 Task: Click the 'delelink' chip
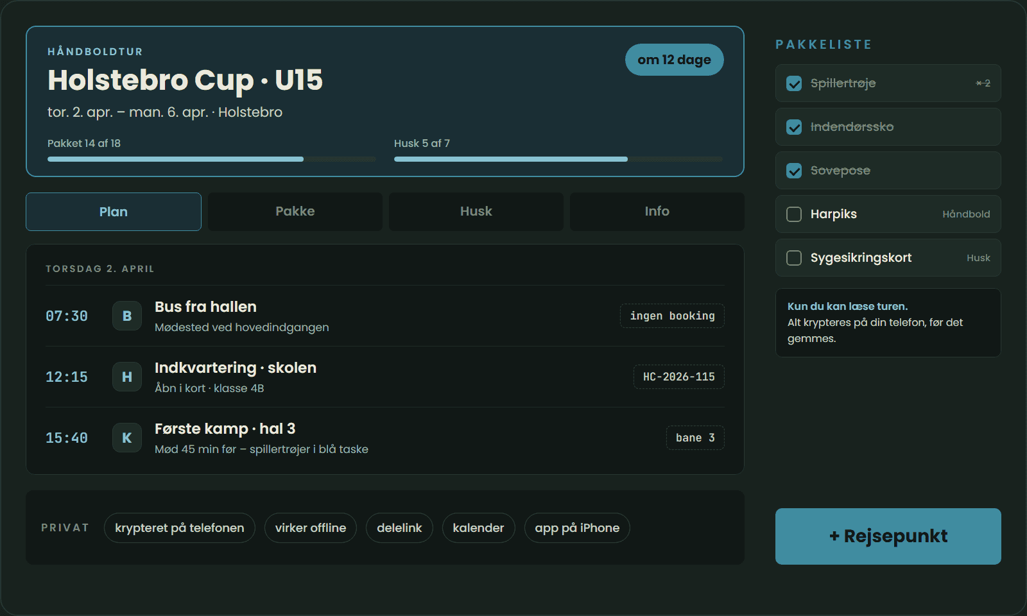pyautogui.click(x=399, y=527)
